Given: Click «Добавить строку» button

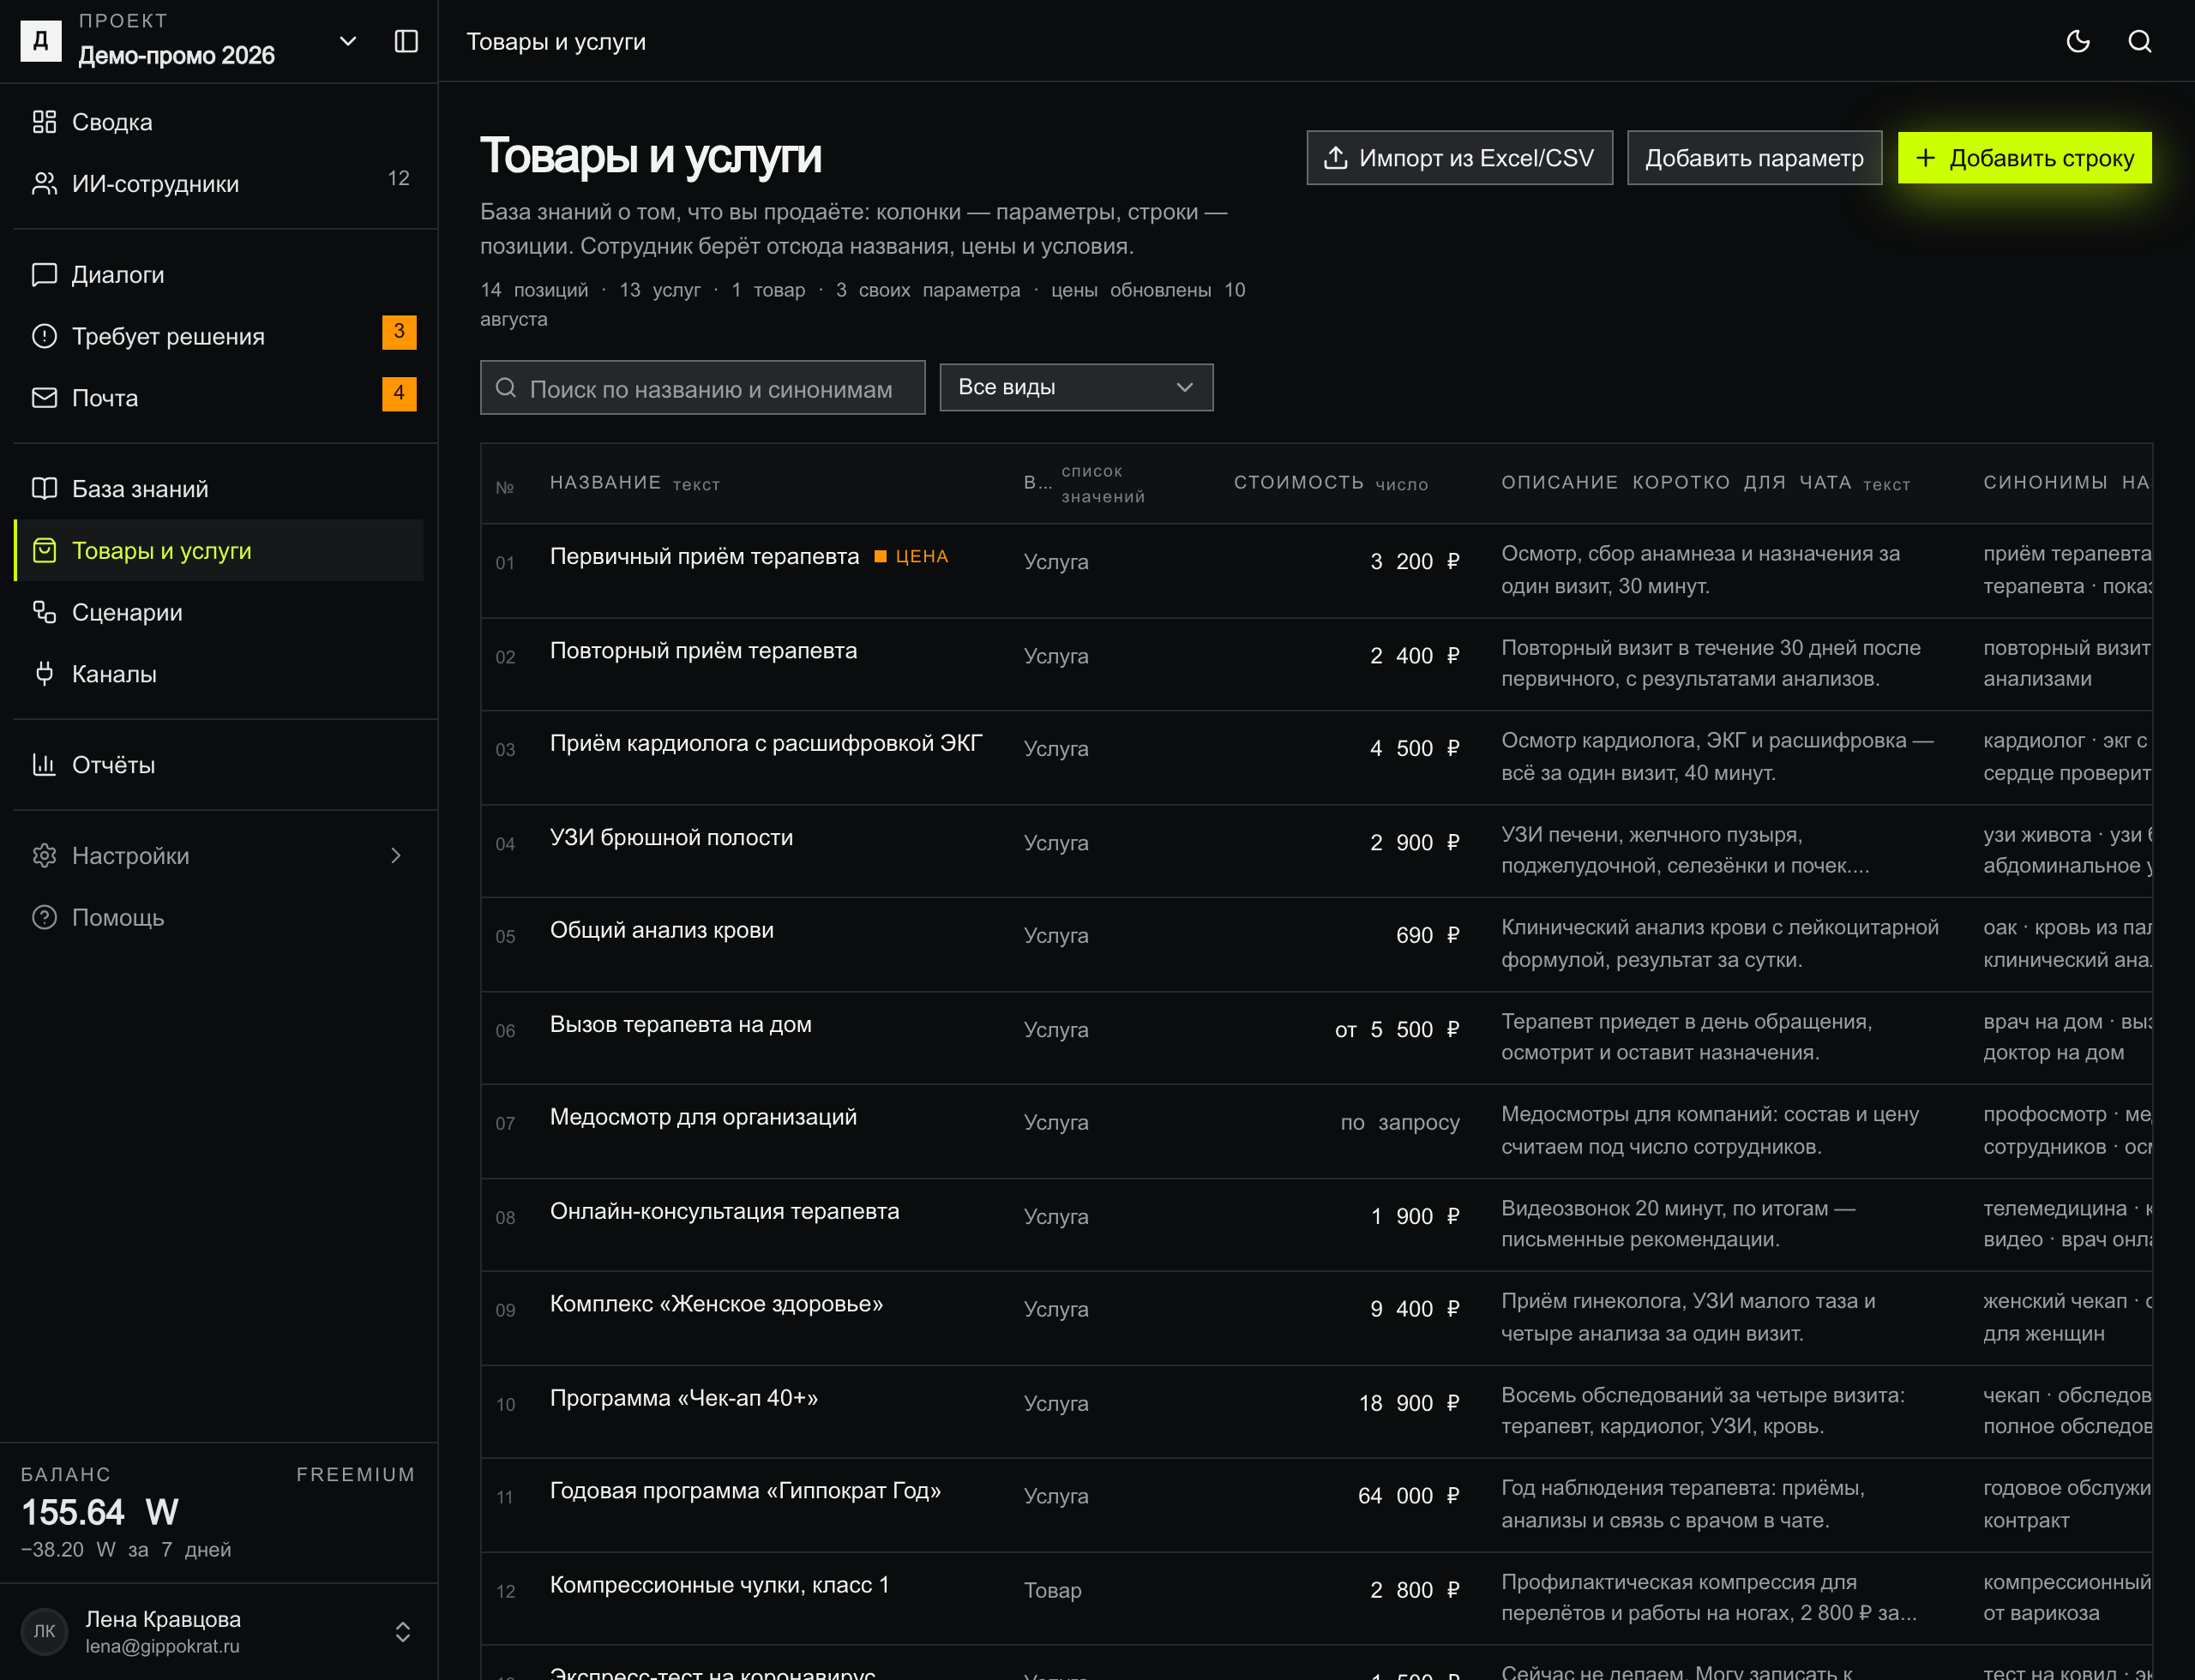Looking at the screenshot, I should [2024, 158].
